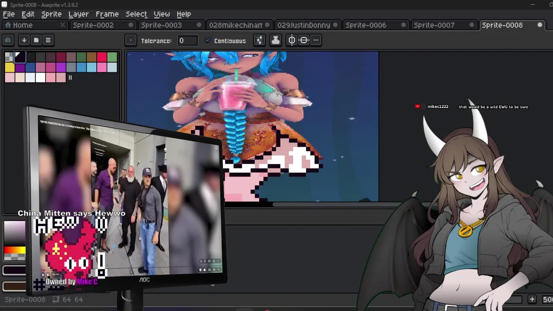Pick the transparent checkered palette swatch
The width and height of the screenshot is (553, 311).
pyautogui.click(x=9, y=57)
